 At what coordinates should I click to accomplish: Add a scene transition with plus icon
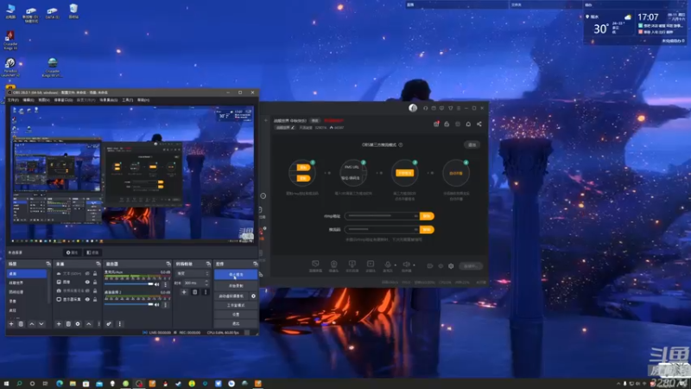(184, 292)
